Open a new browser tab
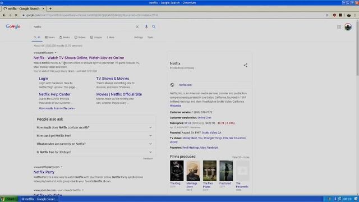359x202 pixels. click(x=50, y=8)
